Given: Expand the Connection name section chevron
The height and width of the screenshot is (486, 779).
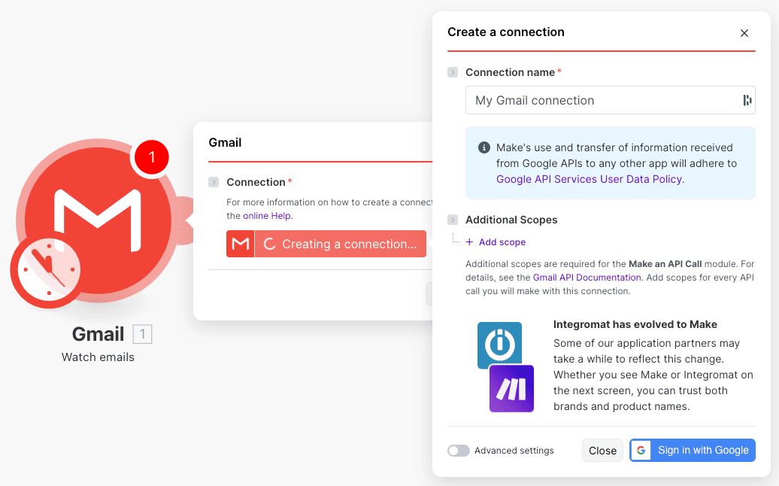Looking at the screenshot, I should coord(452,72).
